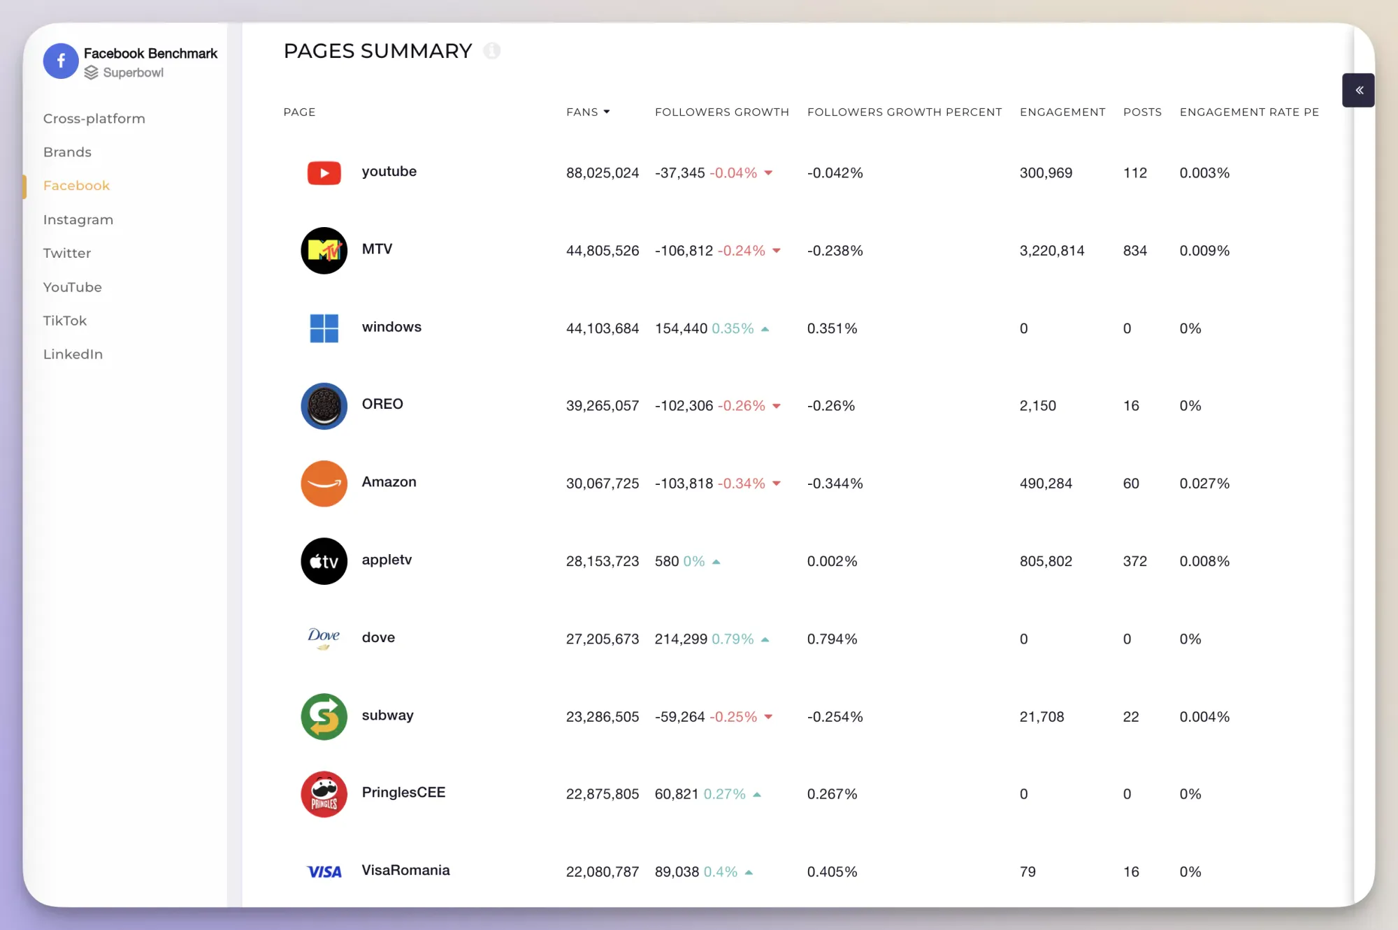
Task: Click the VisaRomania page logo
Action: (x=324, y=872)
